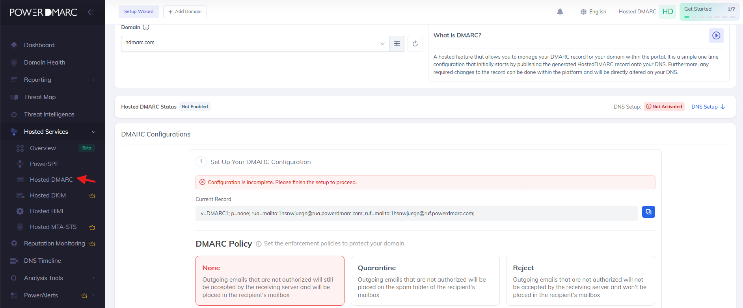This screenshot has width=743, height=308.
Task: Click the Hosted BIMI gear icon
Action: [x=20, y=211]
